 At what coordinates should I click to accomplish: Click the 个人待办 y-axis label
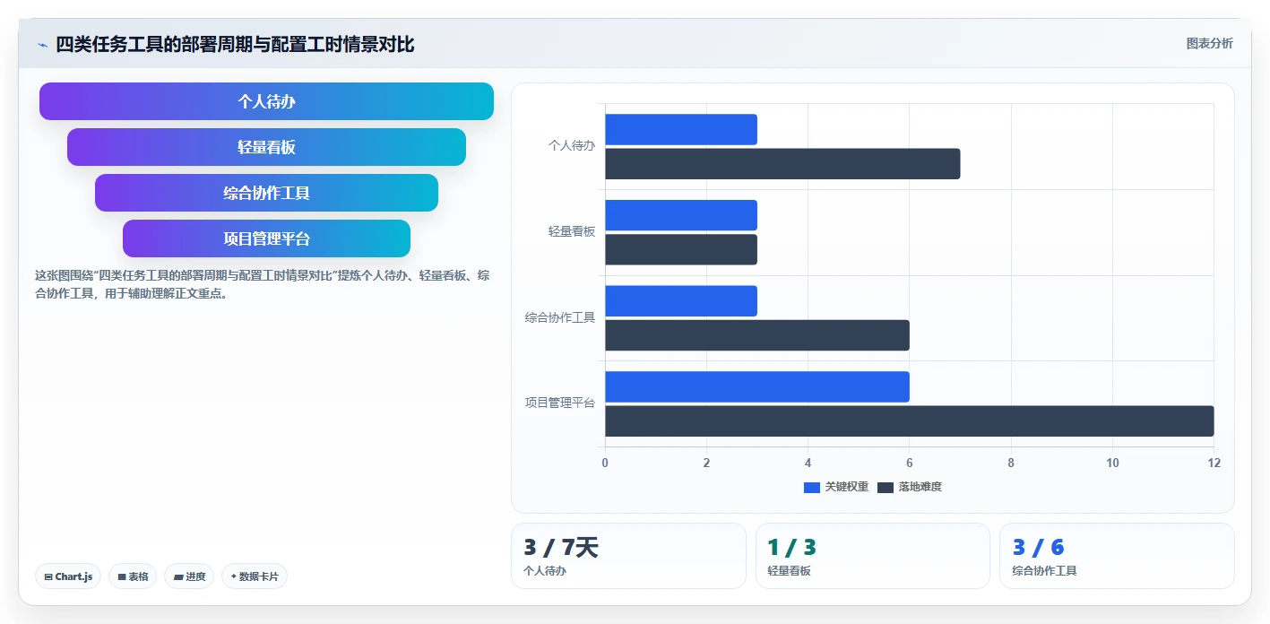[572, 145]
